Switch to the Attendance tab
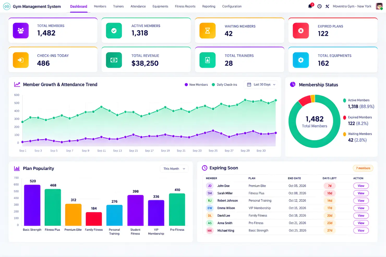 [138, 6]
